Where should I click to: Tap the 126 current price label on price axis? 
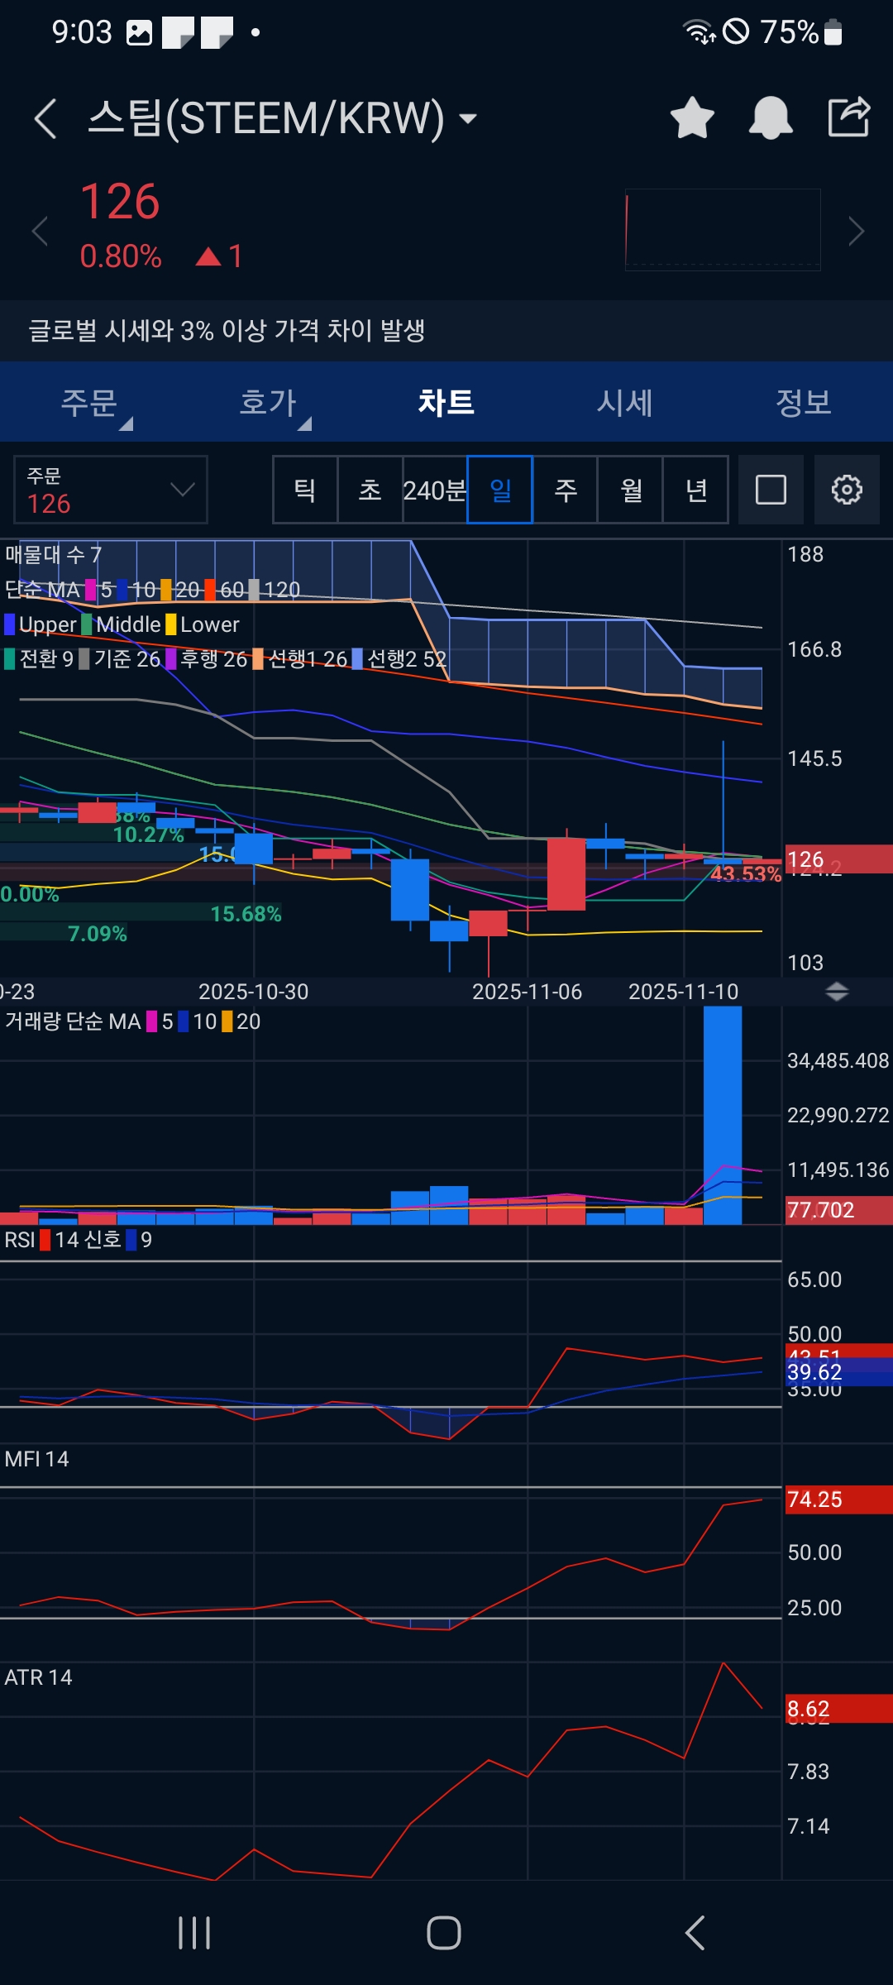tap(838, 859)
